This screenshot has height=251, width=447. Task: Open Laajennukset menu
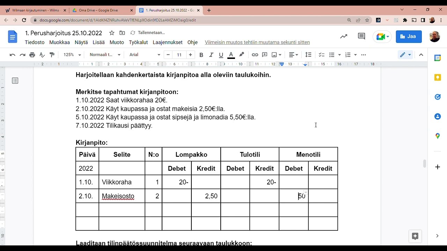[x=168, y=42]
